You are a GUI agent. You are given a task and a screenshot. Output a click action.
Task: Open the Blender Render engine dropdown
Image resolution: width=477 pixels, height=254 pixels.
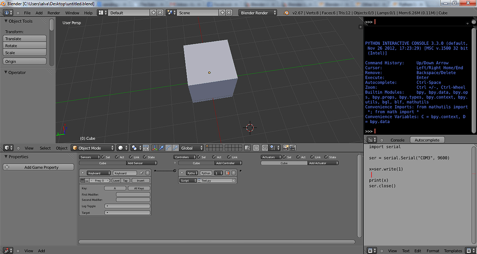pos(258,13)
